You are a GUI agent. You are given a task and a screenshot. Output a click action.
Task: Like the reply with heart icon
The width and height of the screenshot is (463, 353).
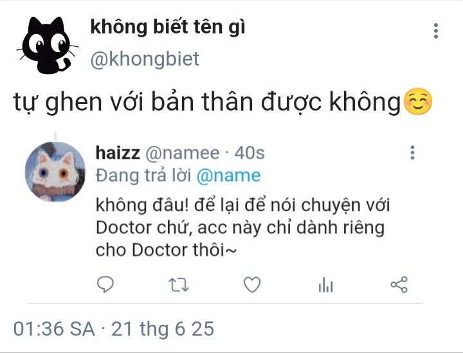pos(252,285)
